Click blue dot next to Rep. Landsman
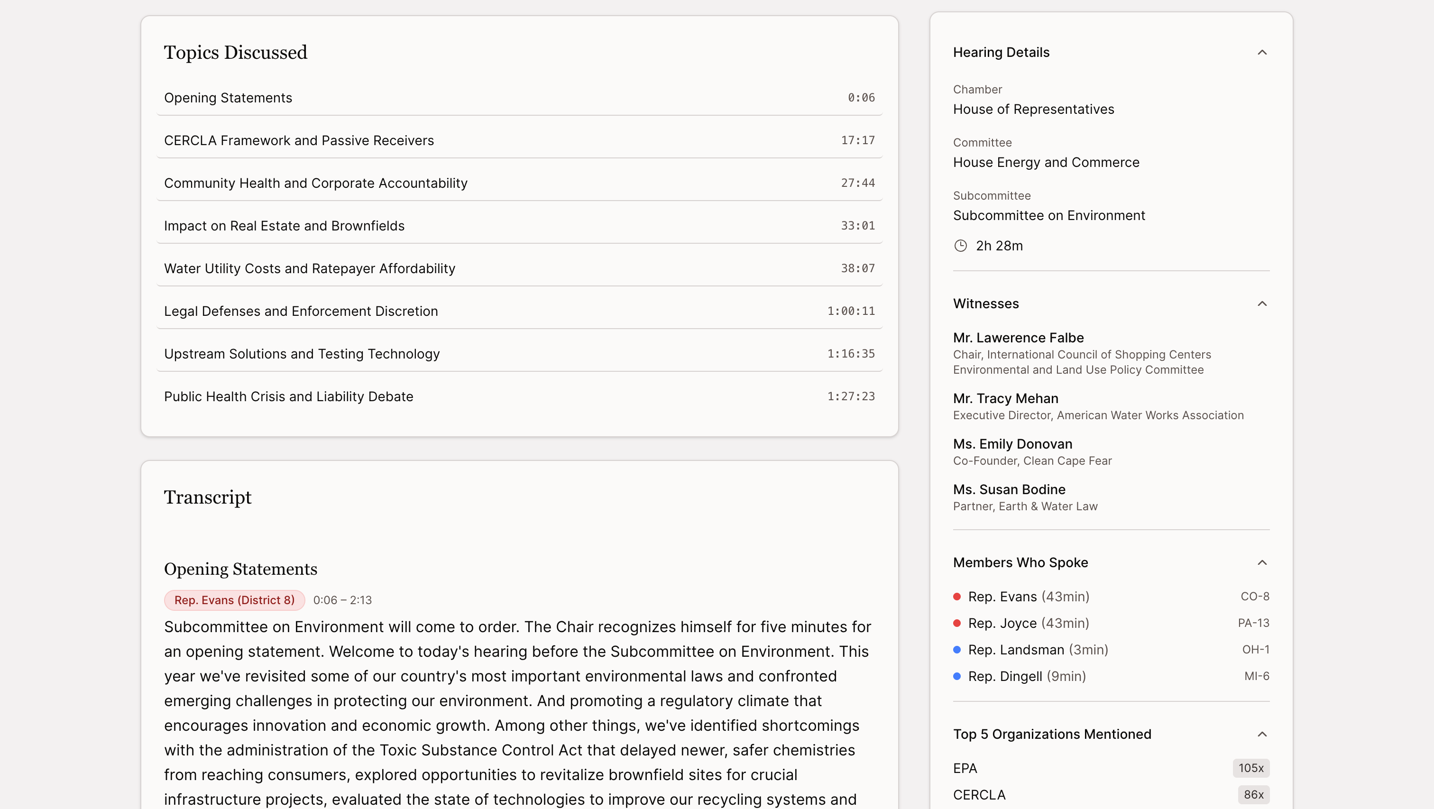Screen dimensions: 1434x809 tap(957, 650)
